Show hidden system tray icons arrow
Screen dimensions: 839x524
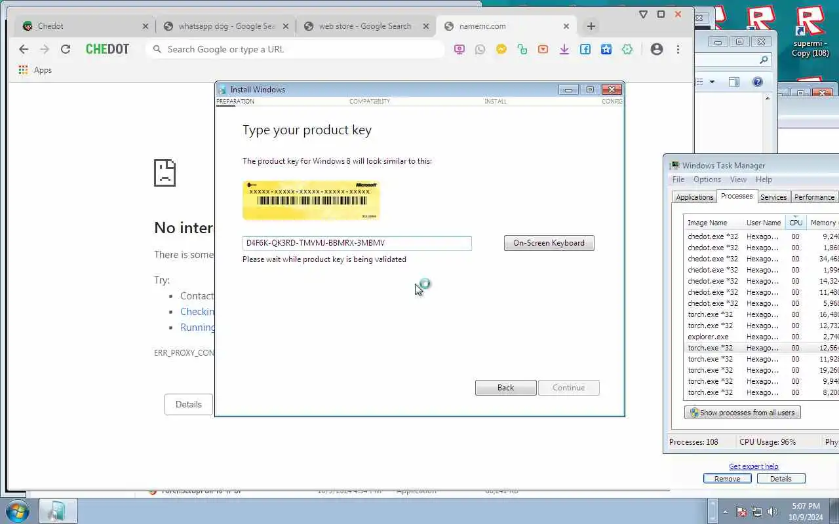725,512
